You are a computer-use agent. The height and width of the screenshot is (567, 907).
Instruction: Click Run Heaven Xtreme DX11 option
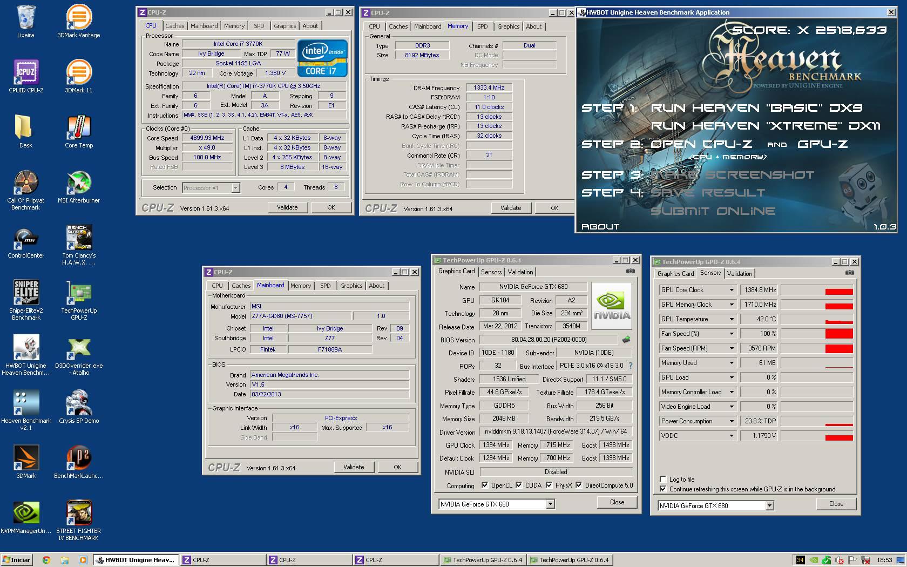point(765,126)
